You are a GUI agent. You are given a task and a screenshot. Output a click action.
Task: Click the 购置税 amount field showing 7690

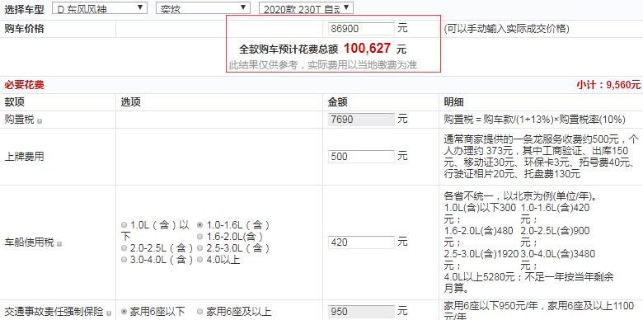tap(361, 120)
